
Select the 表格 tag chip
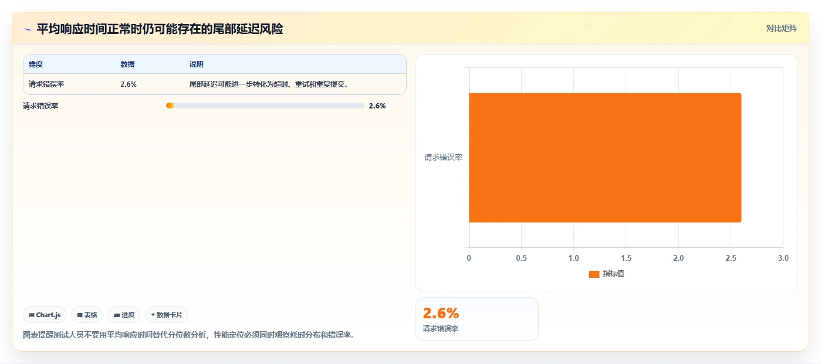[87, 315]
